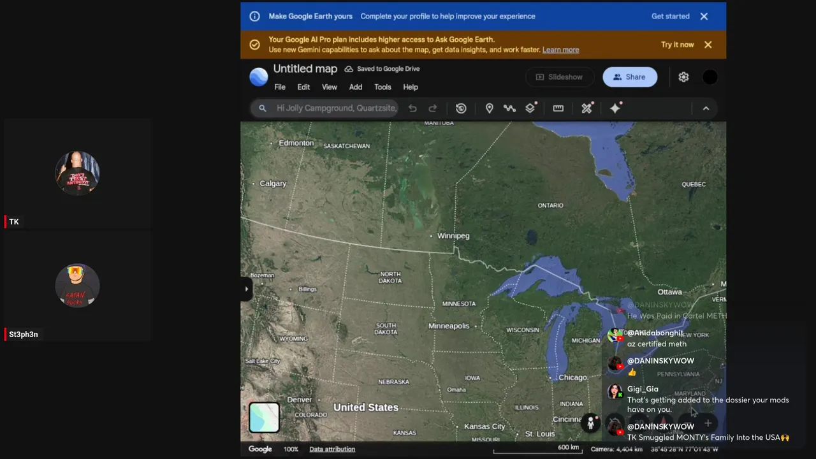Click the United States country label
This screenshot has height=459, width=816.
366,407
